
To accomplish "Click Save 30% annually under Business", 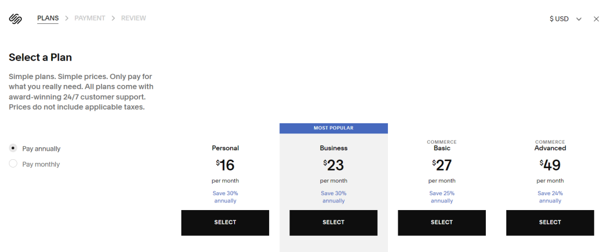I will (x=333, y=197).
